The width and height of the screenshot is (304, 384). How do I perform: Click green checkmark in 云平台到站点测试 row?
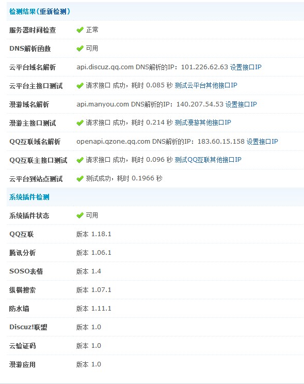click(80, 179)
